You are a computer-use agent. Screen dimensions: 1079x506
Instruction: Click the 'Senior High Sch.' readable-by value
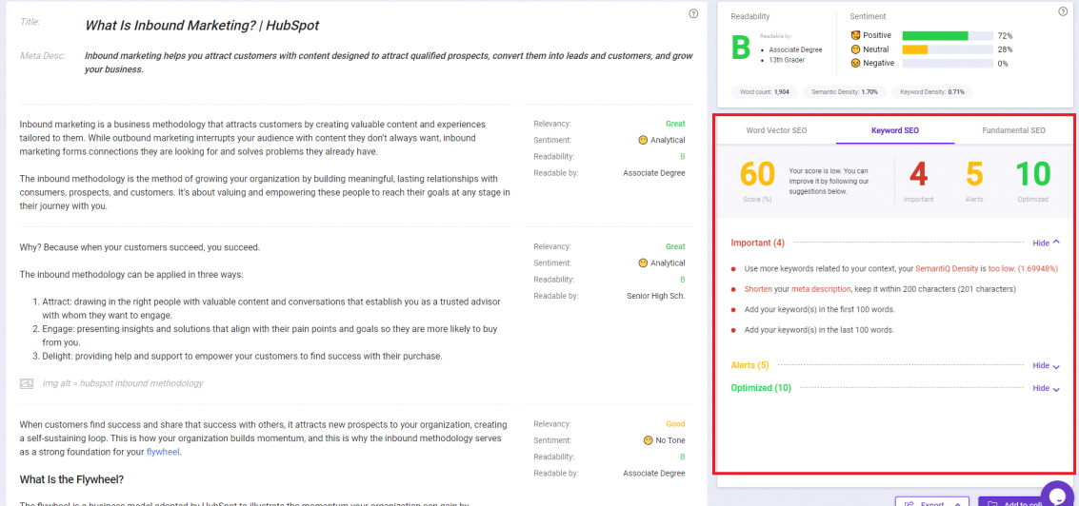point(656,296)
